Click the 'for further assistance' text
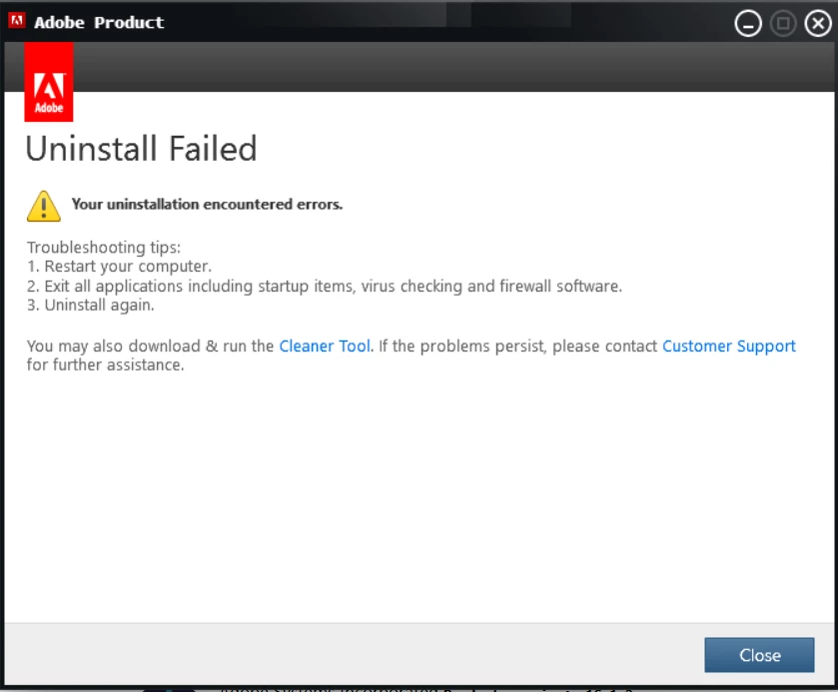 point(105,364)
